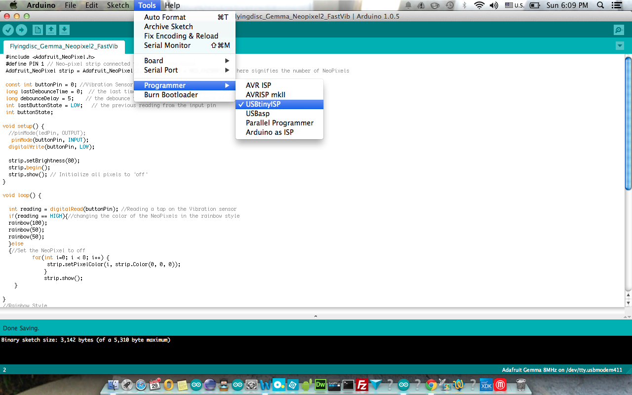632x395 pixels.
Task: Click the 'strip.setBrightness(80);' code line
Action: (x=44, y=160)
